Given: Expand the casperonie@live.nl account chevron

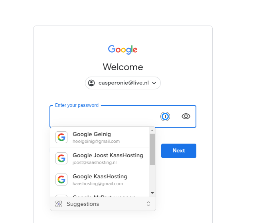Looking at the screenshot, I should click(154, 83).
